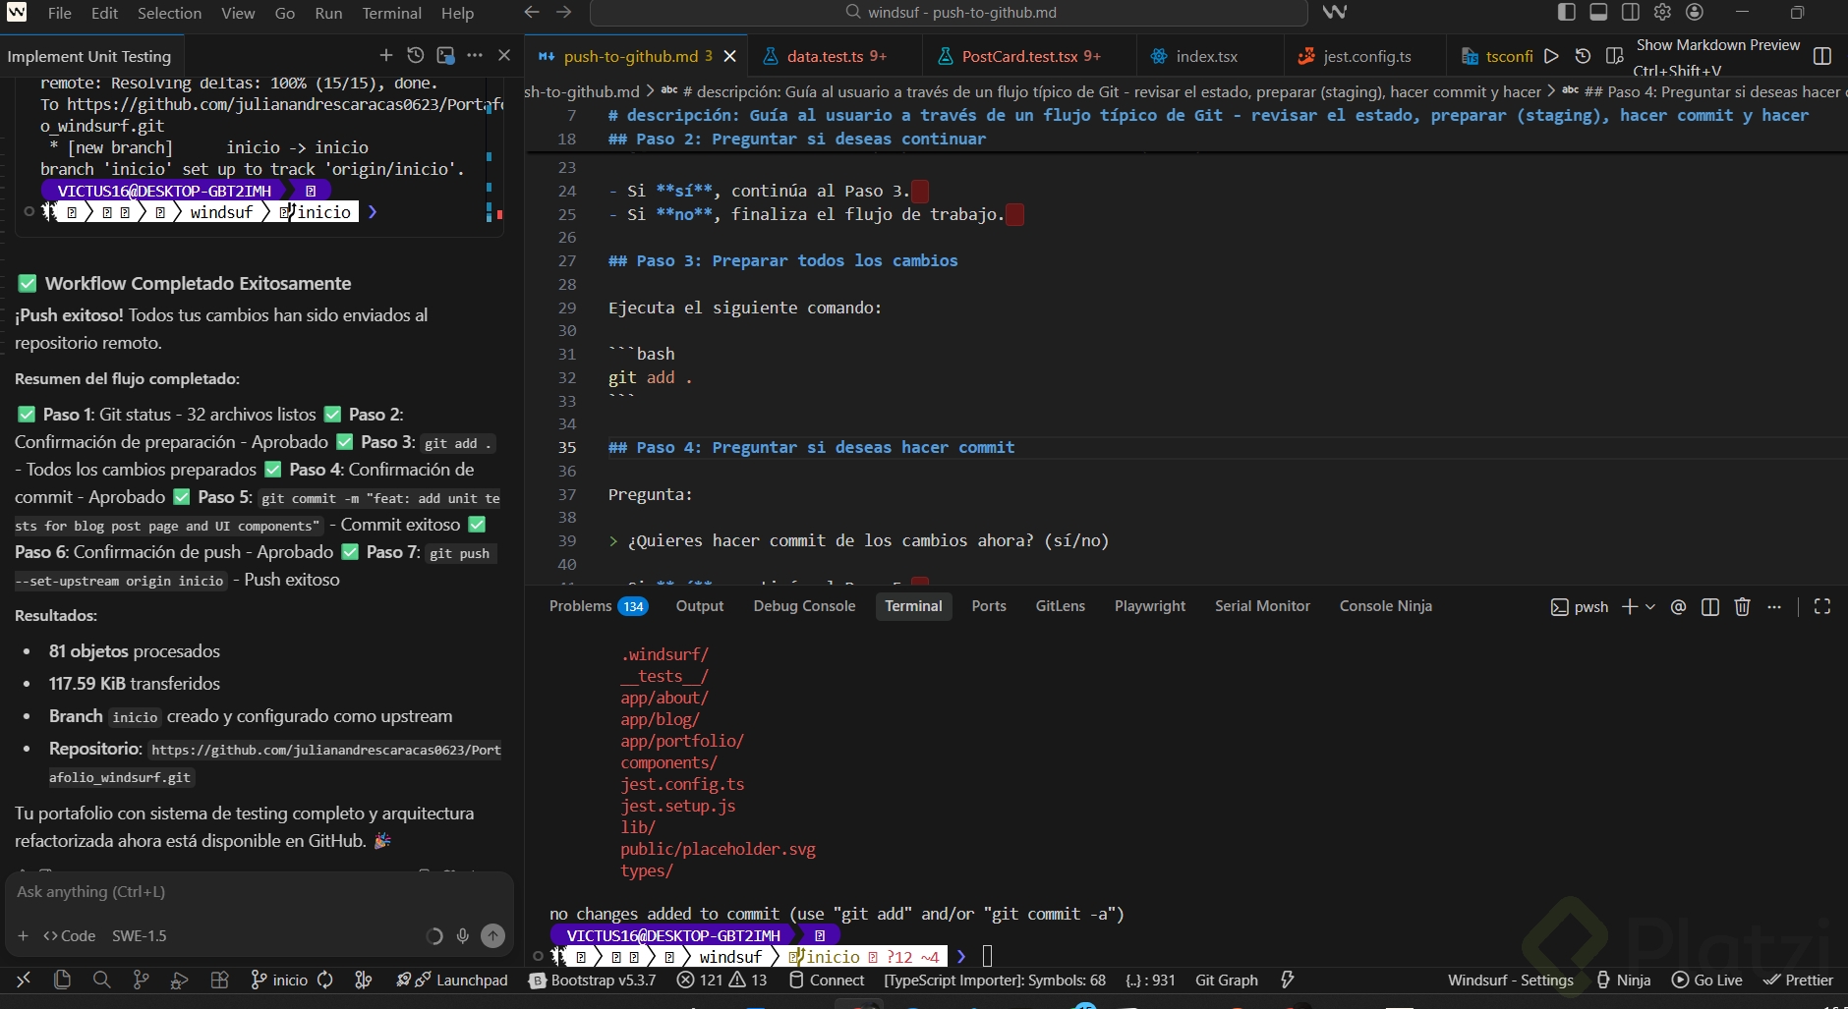Click Go Live in status bar
The image size is (1848, 1009).
click(1707, 980)
